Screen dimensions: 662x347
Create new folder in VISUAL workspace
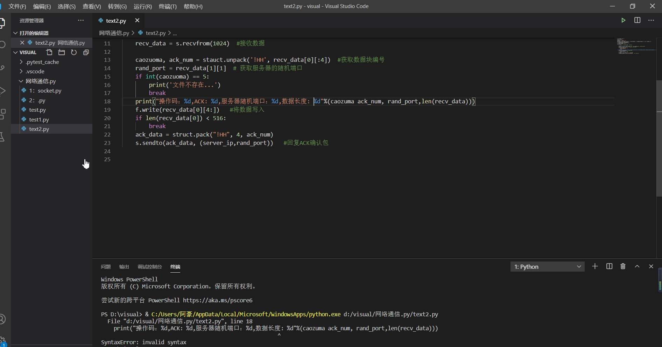coord(62,52)
